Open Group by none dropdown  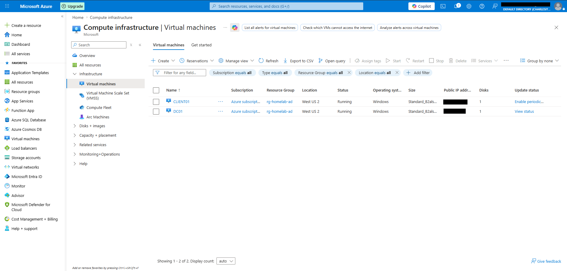540,61
